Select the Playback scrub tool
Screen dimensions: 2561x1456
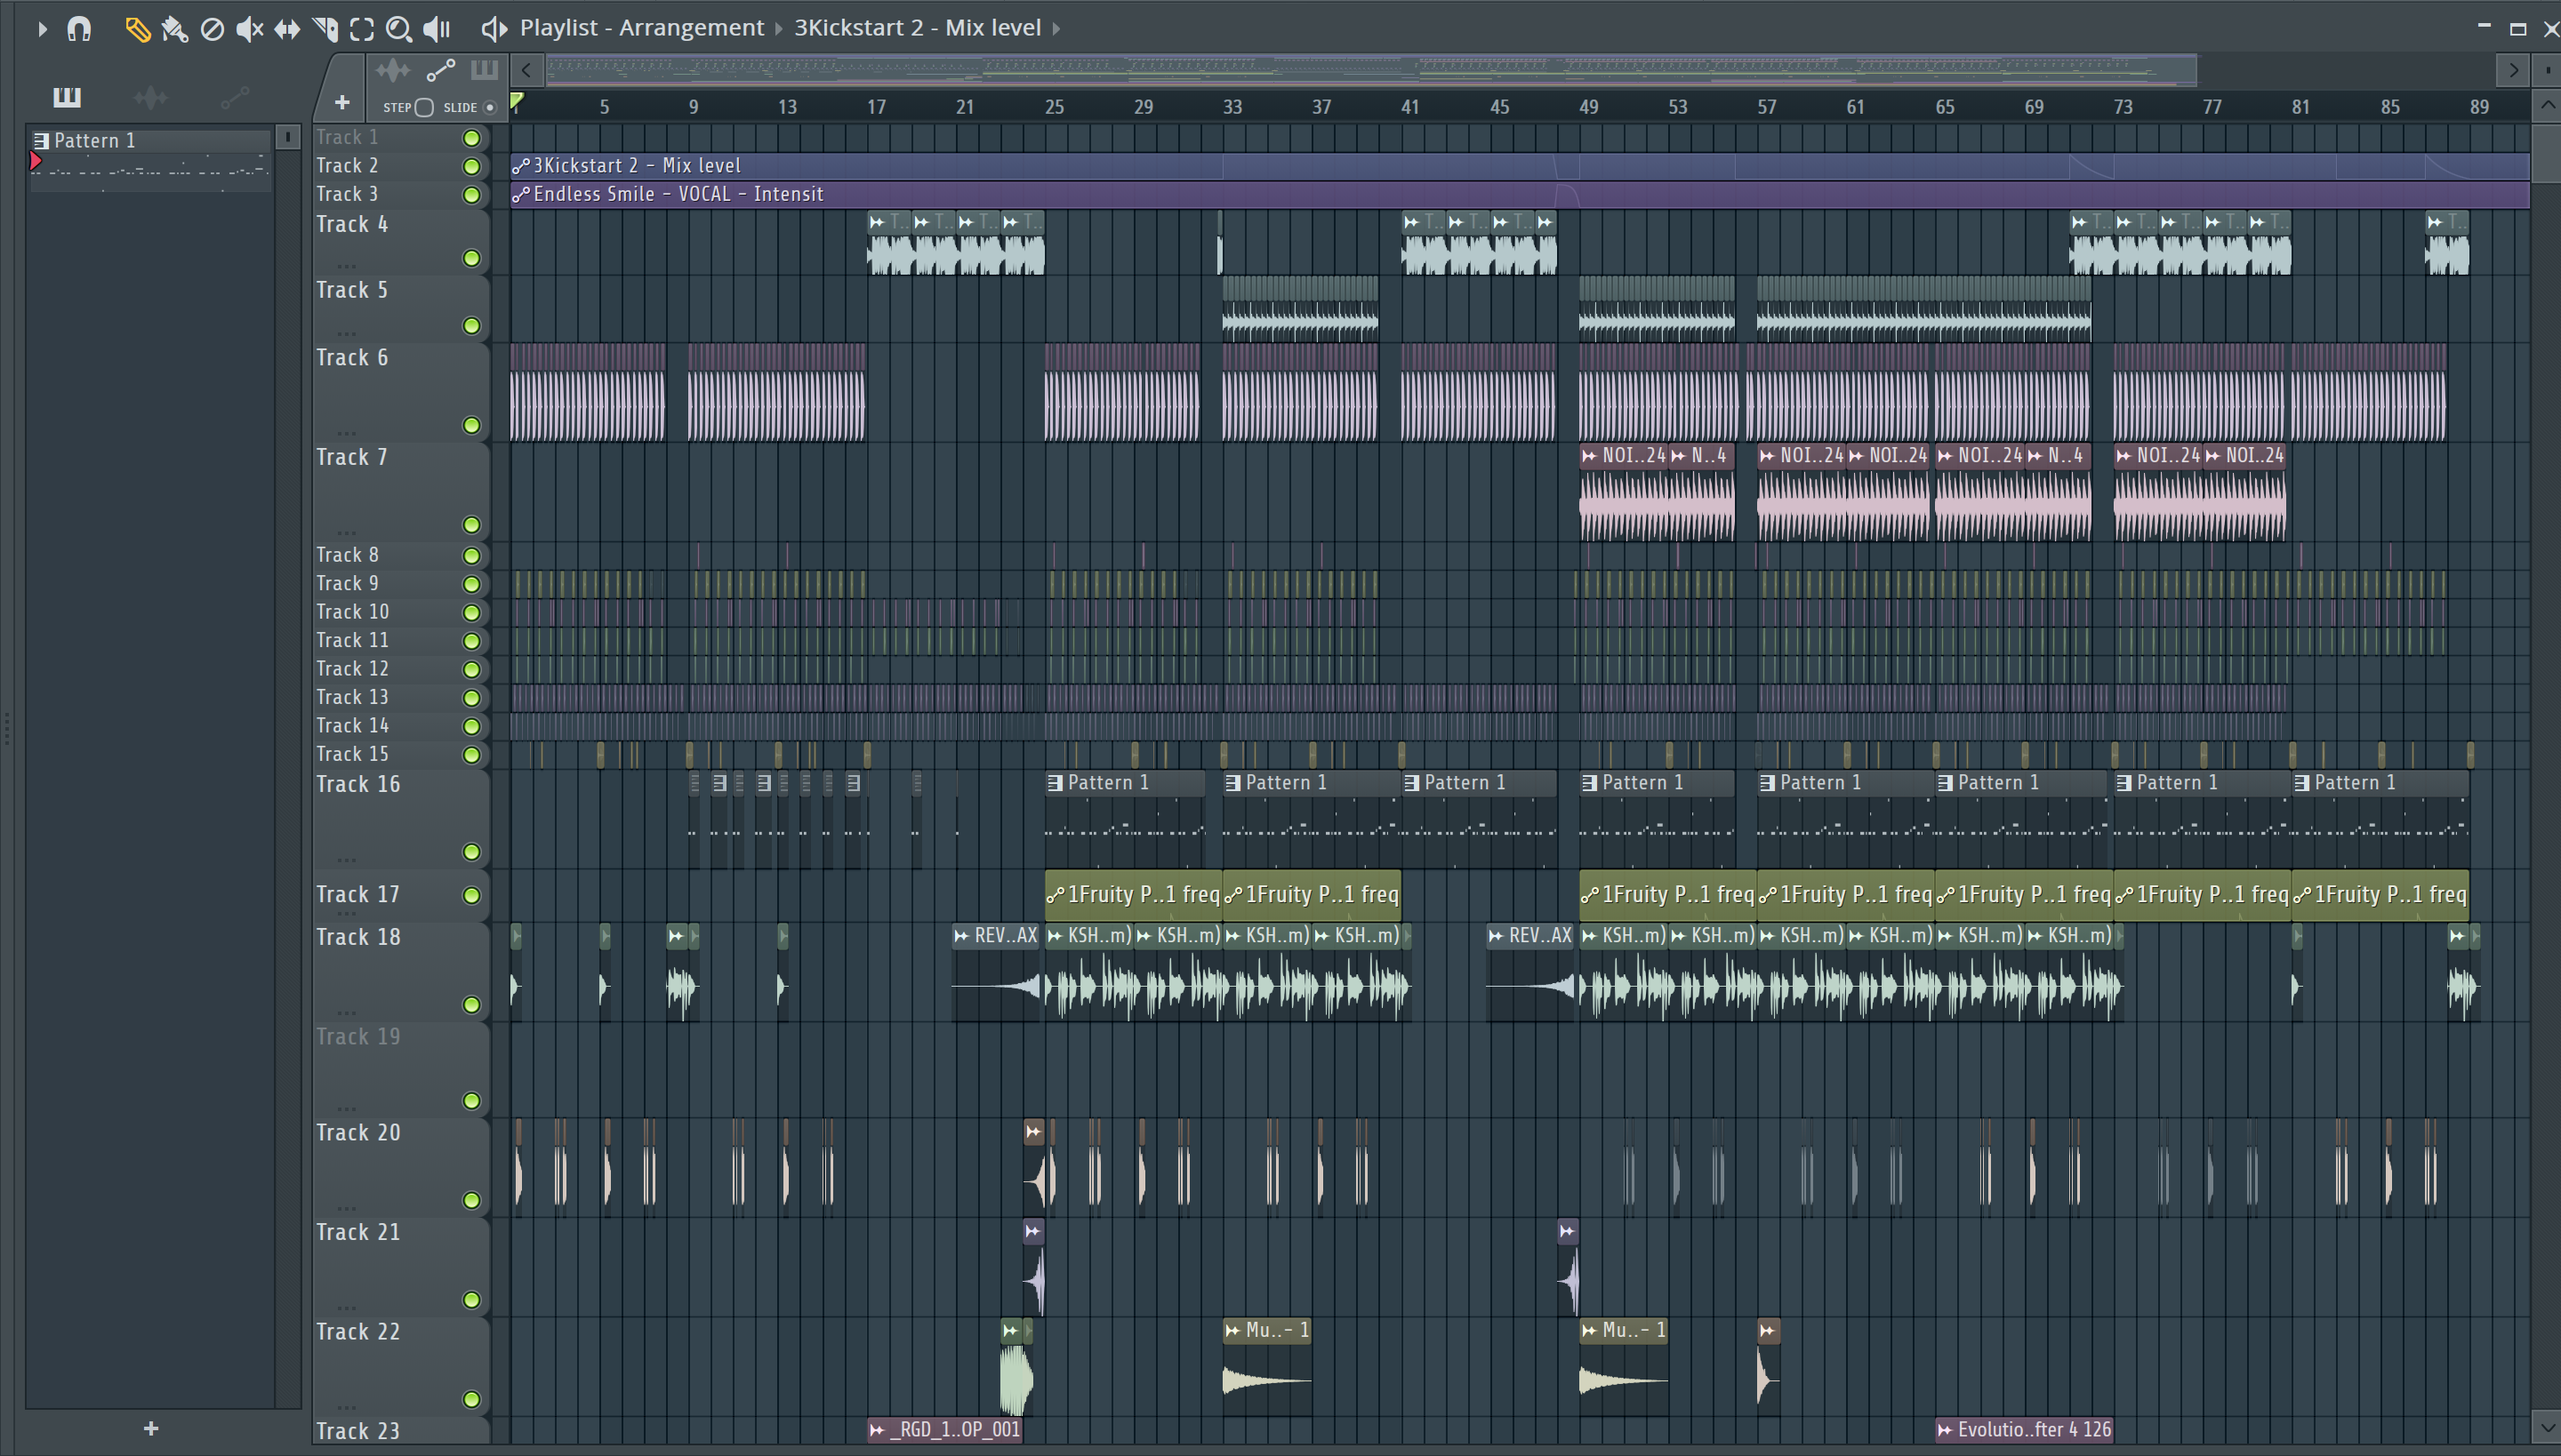[x=436, y=29]
